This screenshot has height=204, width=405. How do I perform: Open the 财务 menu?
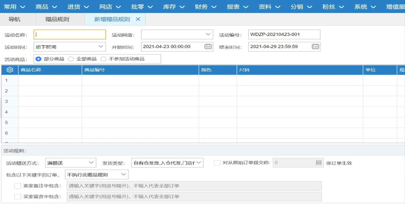205,6
